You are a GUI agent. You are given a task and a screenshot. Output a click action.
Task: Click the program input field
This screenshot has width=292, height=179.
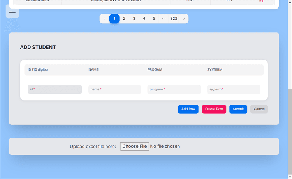174,89
